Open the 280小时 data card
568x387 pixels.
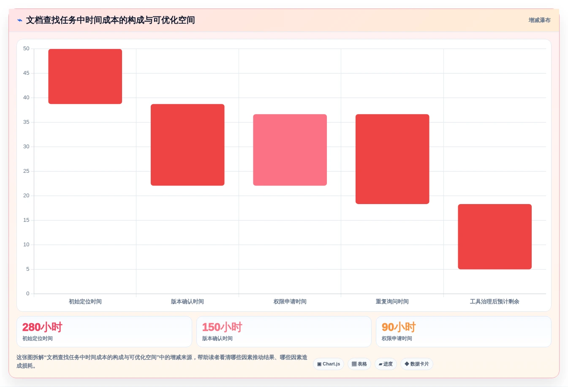pos(104,332)
